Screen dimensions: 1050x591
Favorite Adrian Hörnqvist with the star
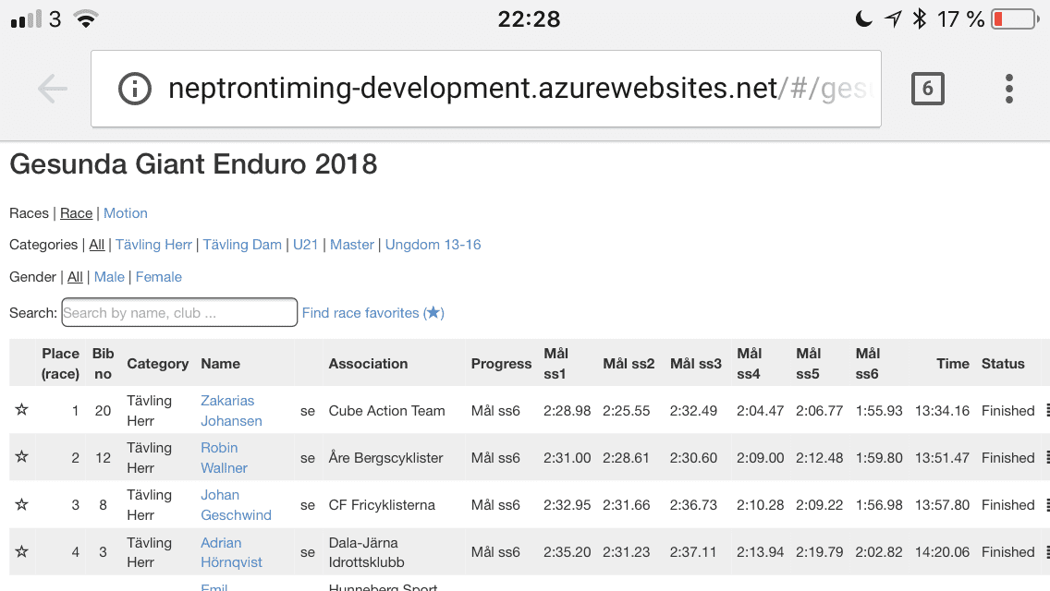point(22,551)
